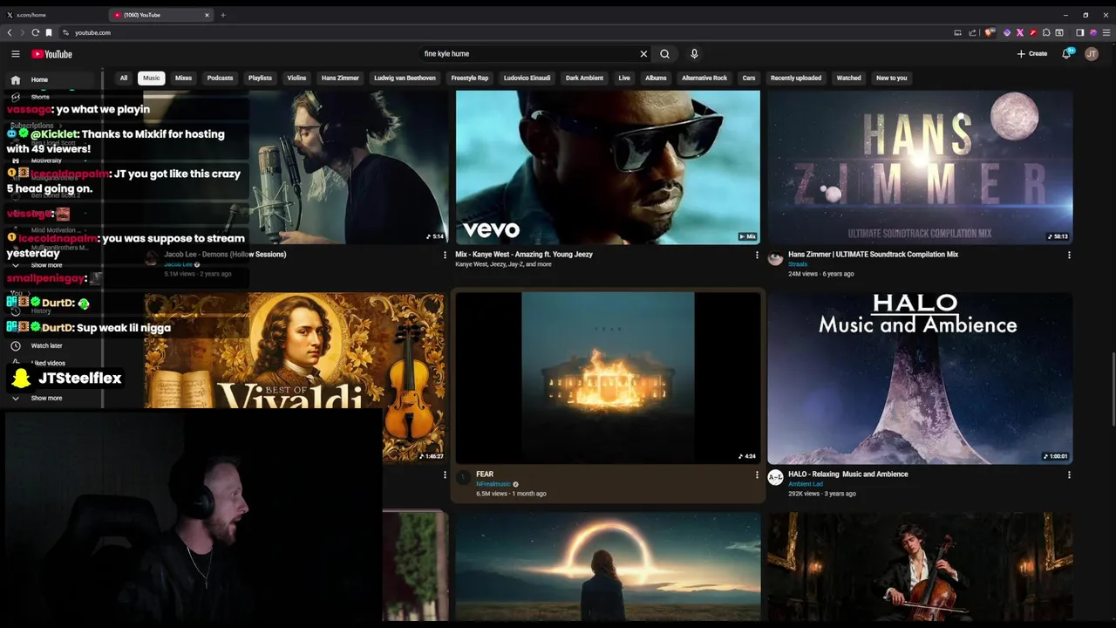Open the notifications bell
The image size is (1116, 628).
[x=1066, y=54]
